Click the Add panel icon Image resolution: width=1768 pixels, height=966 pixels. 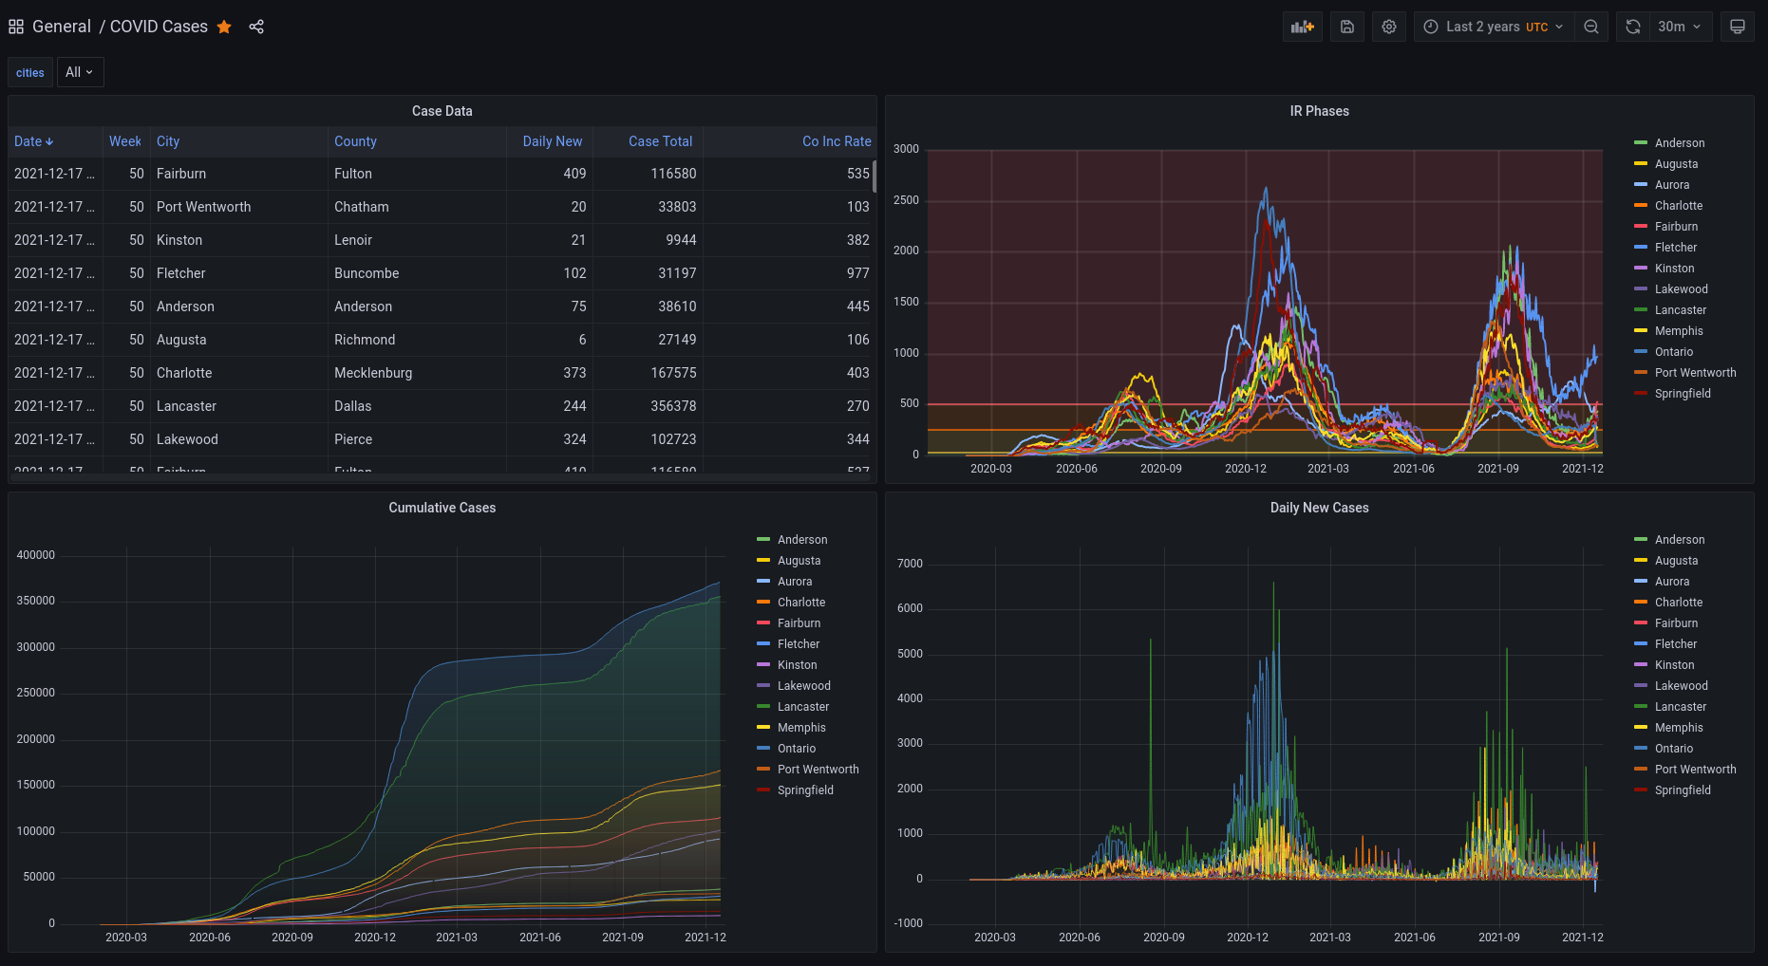pos(1302,27)
